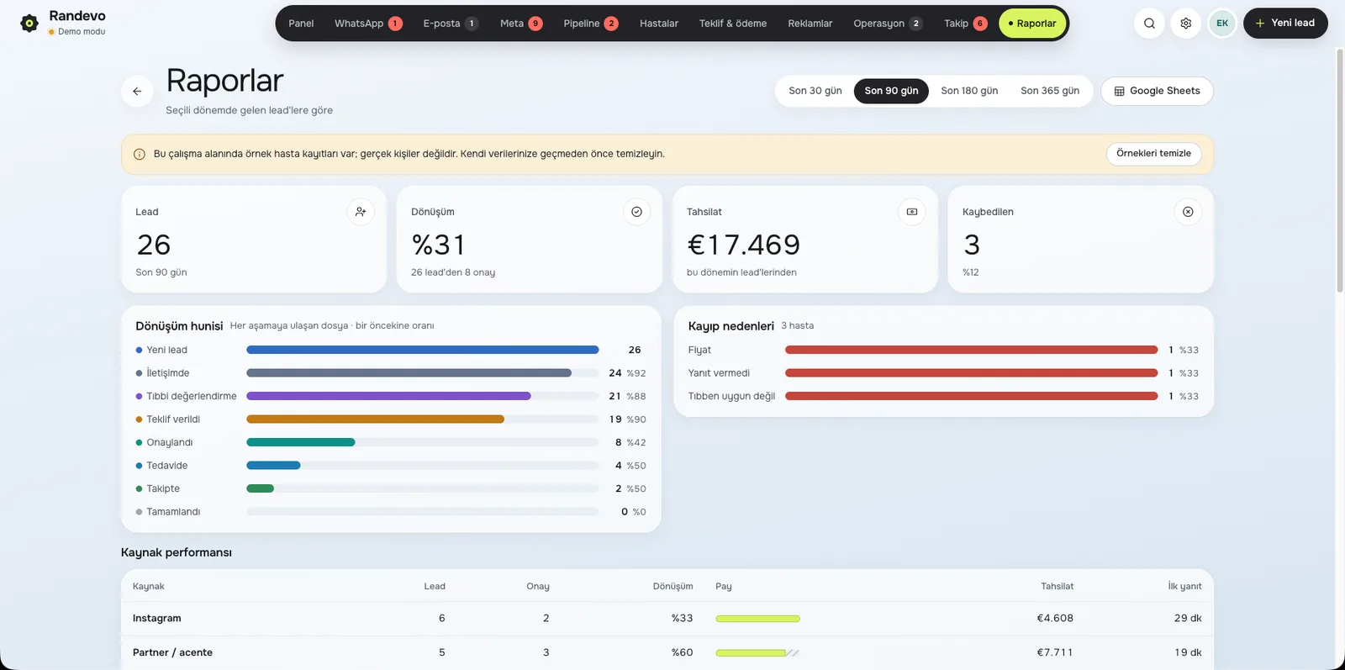The height and width of the screenshot is (670, 1345).
Task: Go to the E-posta tab
Action: [451, 24]
